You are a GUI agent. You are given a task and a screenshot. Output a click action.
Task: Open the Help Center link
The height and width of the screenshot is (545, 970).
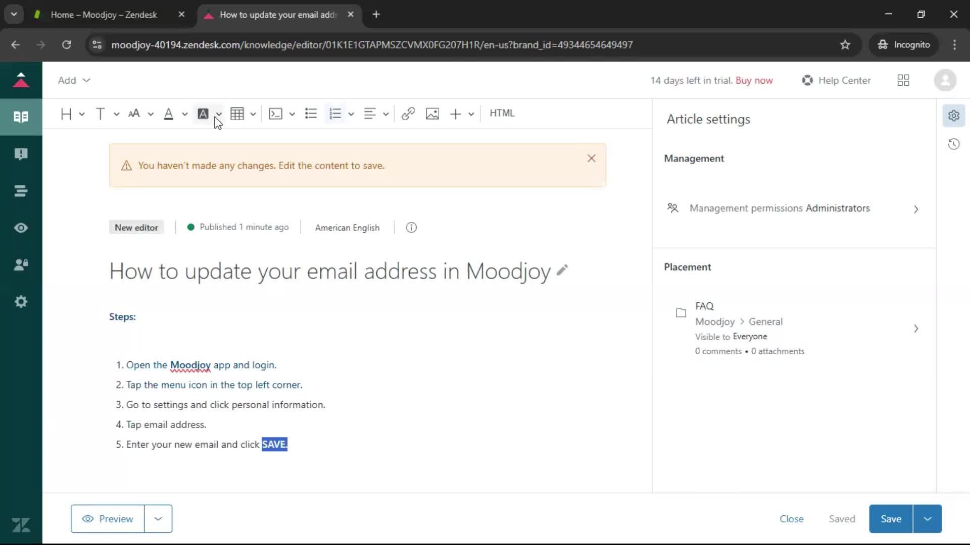tap(836, 80)
